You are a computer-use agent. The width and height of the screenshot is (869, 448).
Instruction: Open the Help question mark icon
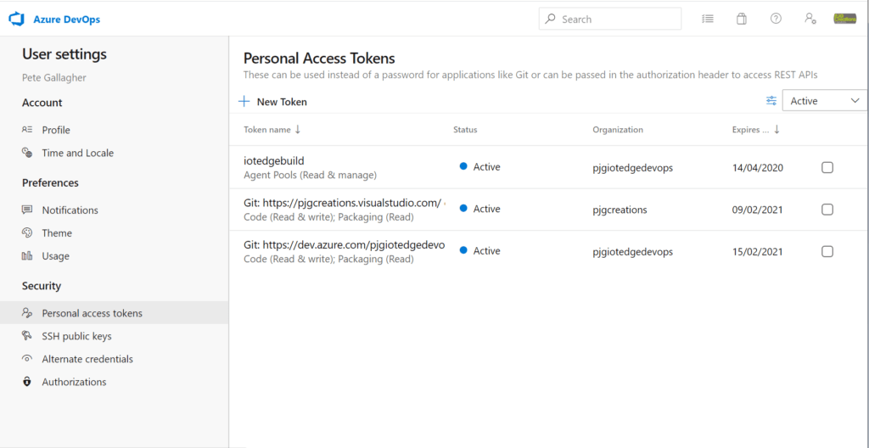[776, 19]
